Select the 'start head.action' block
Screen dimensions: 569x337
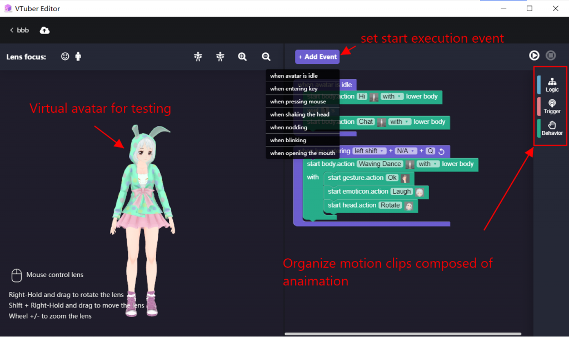point(352,205)
